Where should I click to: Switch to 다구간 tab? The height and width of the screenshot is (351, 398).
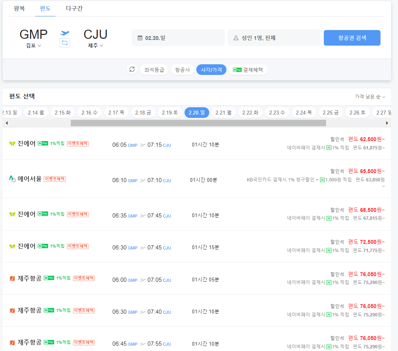[74, 8]
